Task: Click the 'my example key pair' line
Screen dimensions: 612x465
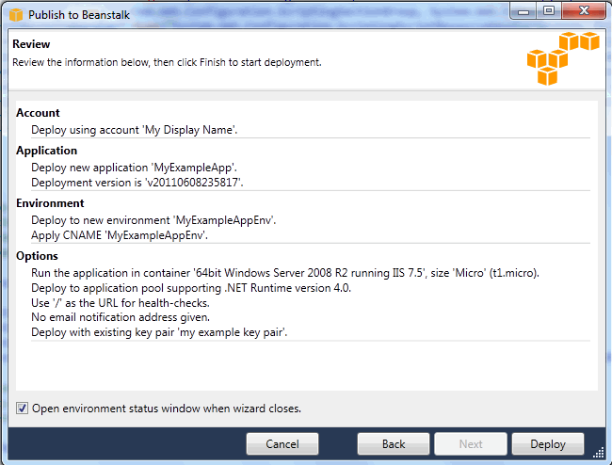Action: (159, 332)
